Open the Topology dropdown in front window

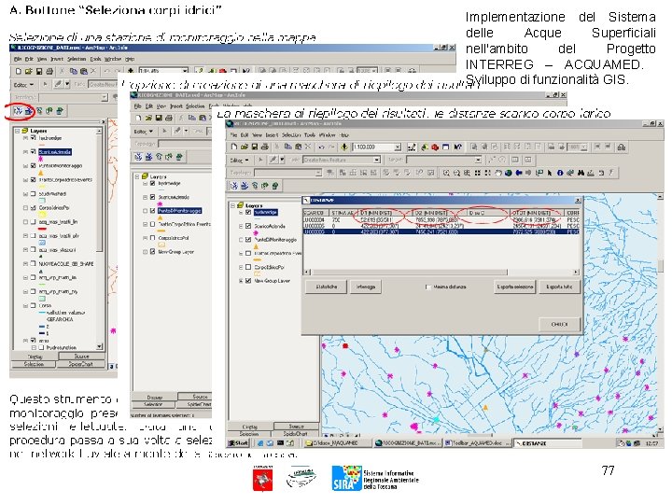tap(318, 173)
